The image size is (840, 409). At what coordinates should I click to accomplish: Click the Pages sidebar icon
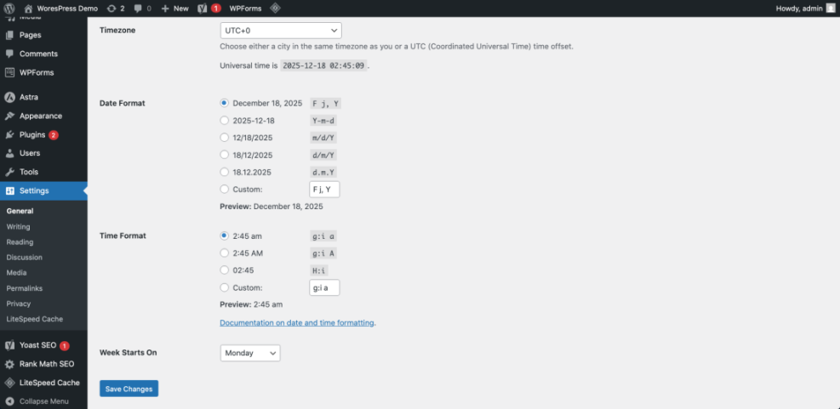coord(9,35)
